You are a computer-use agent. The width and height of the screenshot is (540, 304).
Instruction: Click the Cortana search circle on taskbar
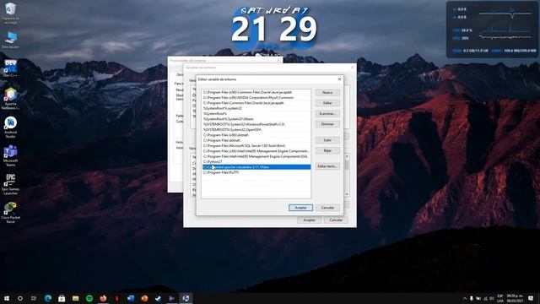tap(20, 298)
